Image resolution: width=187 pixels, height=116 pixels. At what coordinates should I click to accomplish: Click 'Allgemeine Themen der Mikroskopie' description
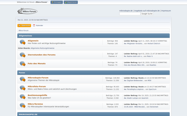44,80
